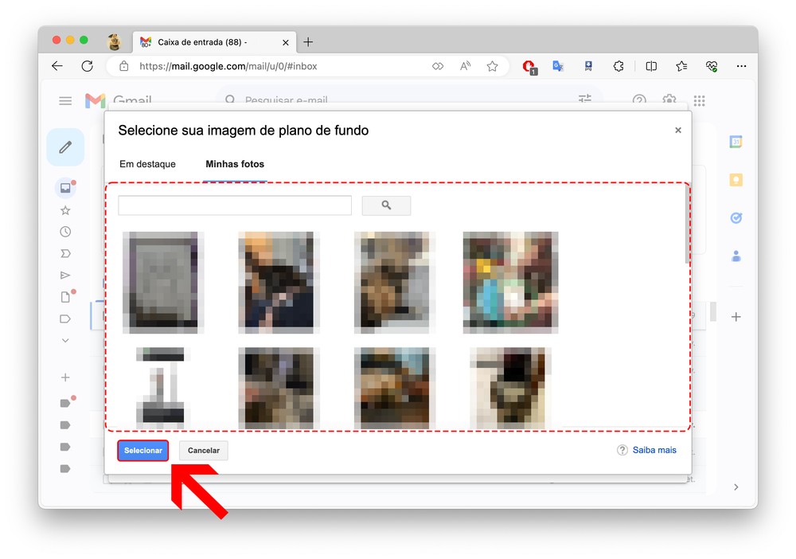This screenshot has width=796, height=559.
Task: Click the Selecionar button
Action: (x=143, y=451)
